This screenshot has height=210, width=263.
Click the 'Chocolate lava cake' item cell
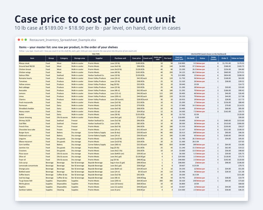tap(32, 129)
